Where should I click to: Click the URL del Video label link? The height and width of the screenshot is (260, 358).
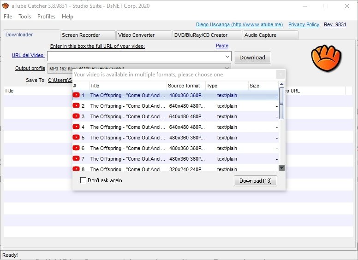pos(28,55)
